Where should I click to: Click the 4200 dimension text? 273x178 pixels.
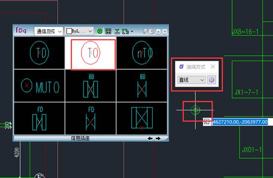pos(17,152)
